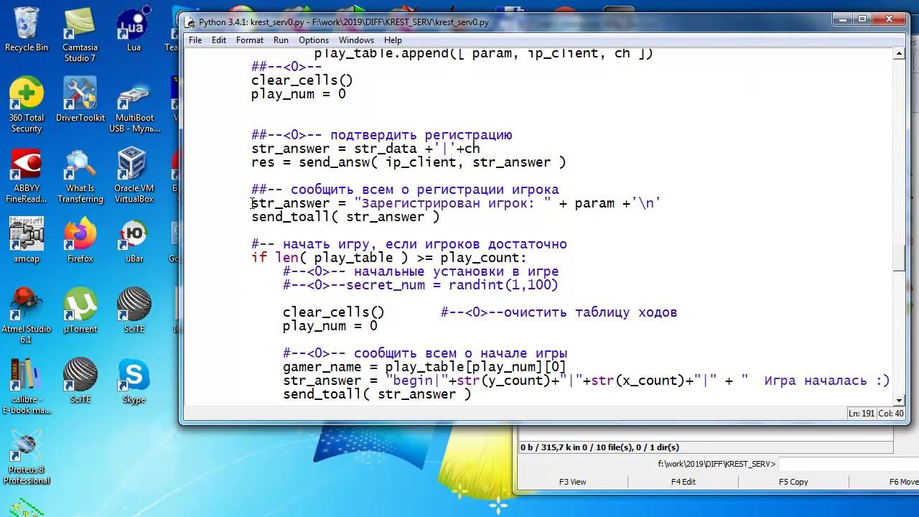Click the amcap desktop icon
The height and width of the screenshot is (517, 919).
(27, 240)
